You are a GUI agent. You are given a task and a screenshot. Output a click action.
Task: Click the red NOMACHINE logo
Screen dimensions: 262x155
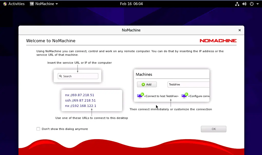(218, 40)
